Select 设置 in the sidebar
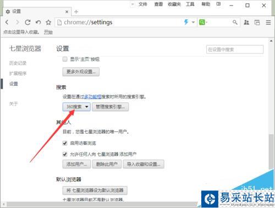The height and width of the screenshot is (208, 275). [x=14, y=84]
